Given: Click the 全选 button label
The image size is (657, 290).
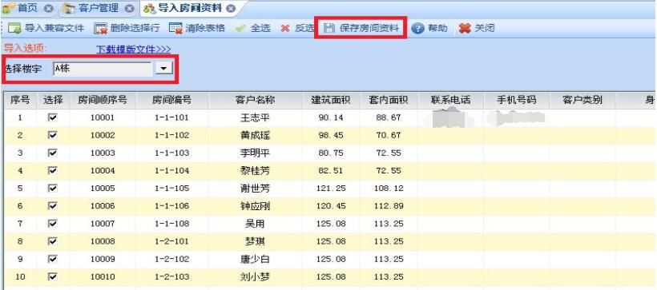Looking at the screenshot, I should (x=260, y=29).
